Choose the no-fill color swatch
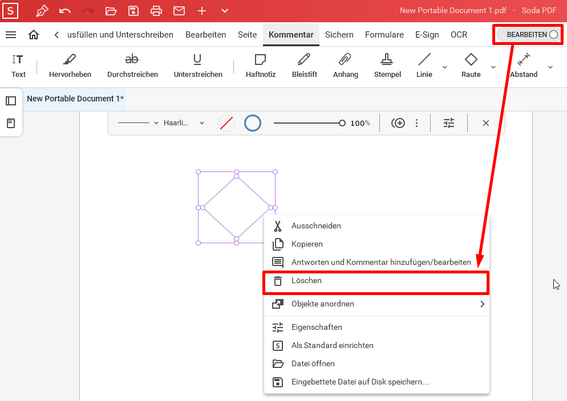567x401 pixels. click(226, 123)
